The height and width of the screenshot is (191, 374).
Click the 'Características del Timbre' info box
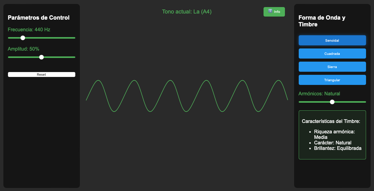(332, 135)
